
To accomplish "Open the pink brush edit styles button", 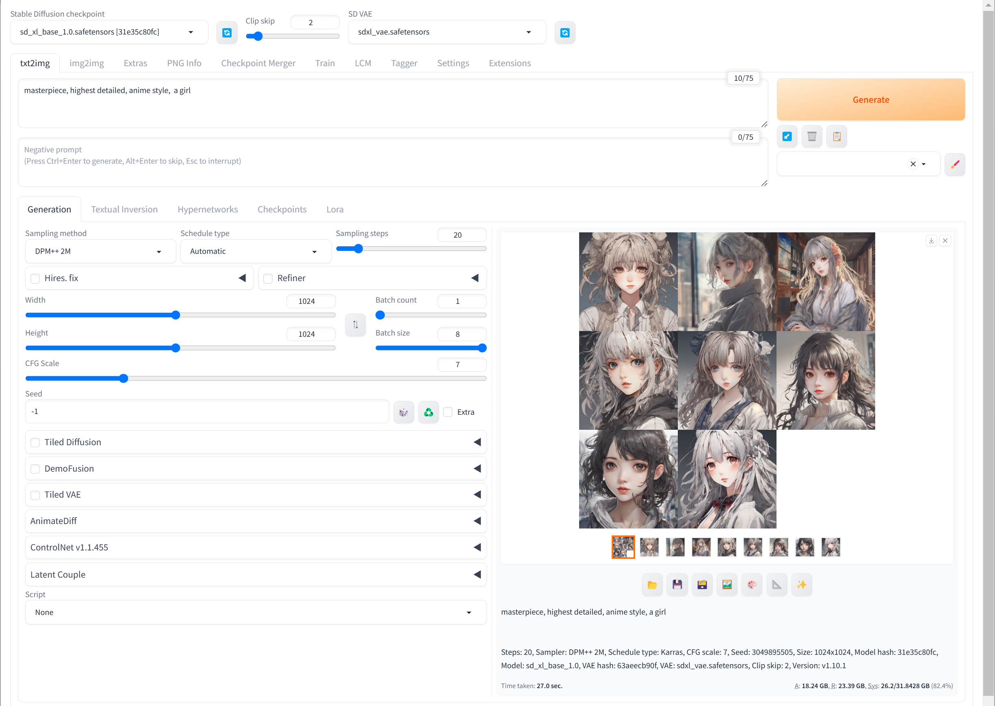I will pos(955,165).
